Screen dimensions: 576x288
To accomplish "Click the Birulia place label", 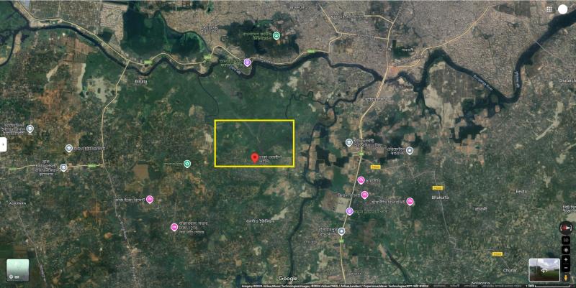I will point(141,82).
